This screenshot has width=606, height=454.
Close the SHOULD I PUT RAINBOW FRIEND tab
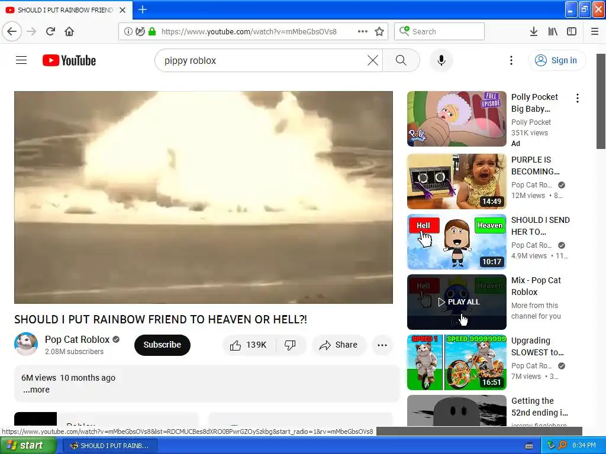click(123, 10)
